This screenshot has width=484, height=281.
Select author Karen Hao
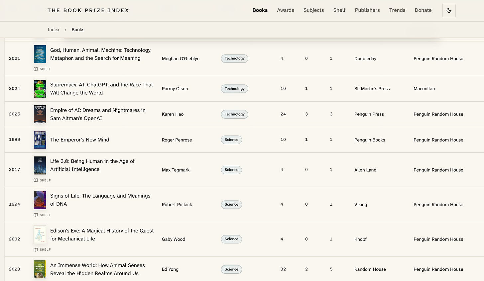173,114
